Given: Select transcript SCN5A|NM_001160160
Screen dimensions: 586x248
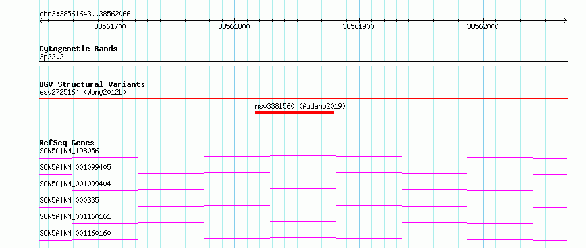Looking at the screenshot, I should click(x=75, y=233).
